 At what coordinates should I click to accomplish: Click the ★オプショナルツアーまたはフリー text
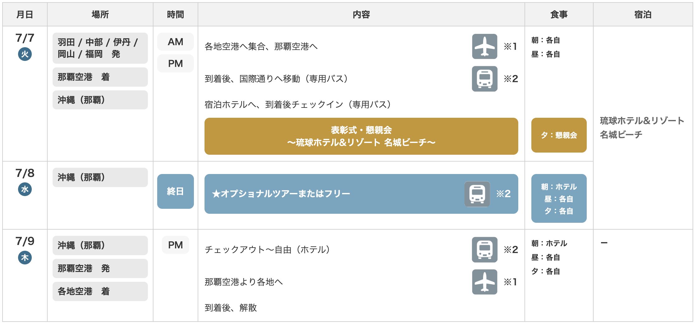point(281,194)
